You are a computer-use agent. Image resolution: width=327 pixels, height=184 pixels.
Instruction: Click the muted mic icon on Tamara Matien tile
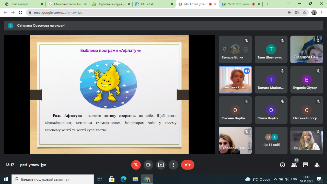pos(283,71)
